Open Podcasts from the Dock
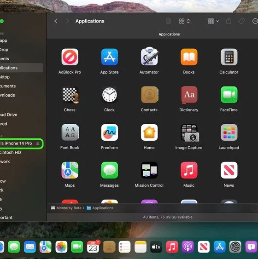Image resolution: width=258 pixels, height=259 pixels. point(188,247)
